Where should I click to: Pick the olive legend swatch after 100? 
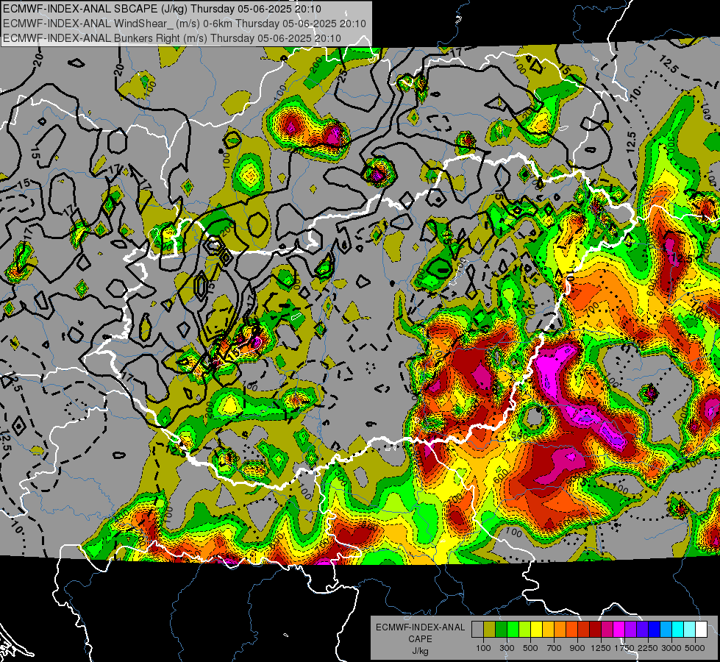(489, 630)
